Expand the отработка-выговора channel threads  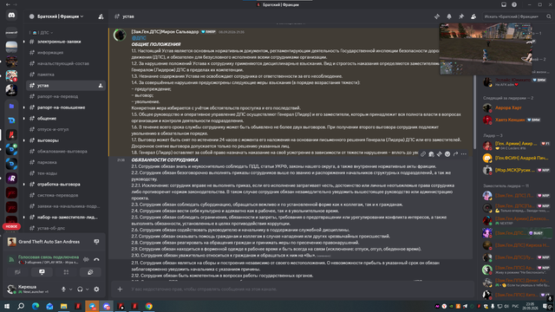(x=24, y=185)
